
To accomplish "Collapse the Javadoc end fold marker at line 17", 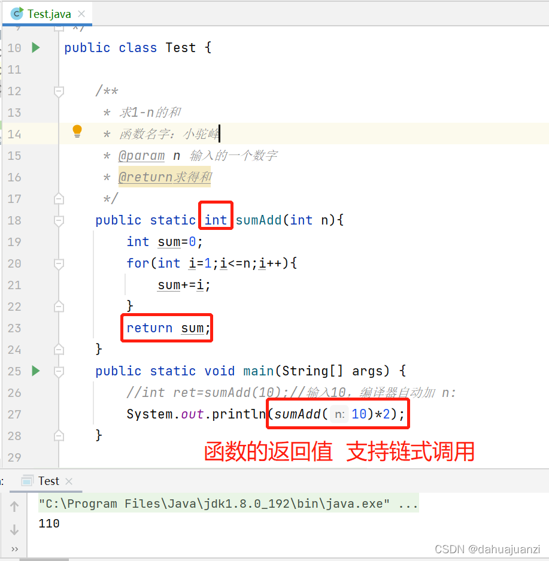I will pyautogui.click(x=59, y=199).
